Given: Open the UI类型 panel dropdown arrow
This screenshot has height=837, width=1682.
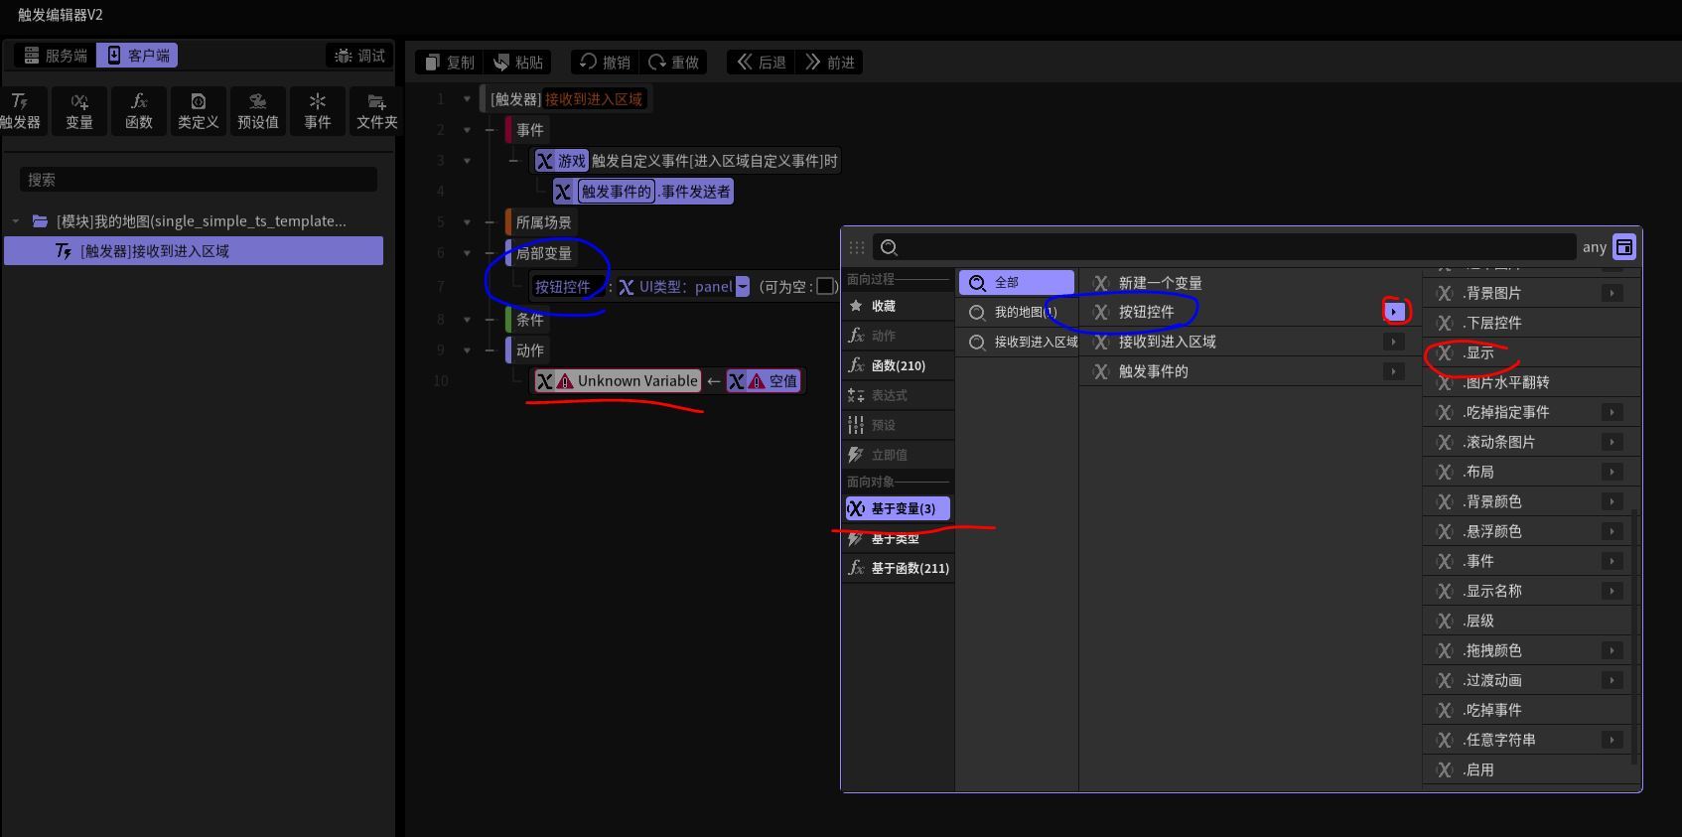Looking at the screenshot, I should tap(742, 287).
